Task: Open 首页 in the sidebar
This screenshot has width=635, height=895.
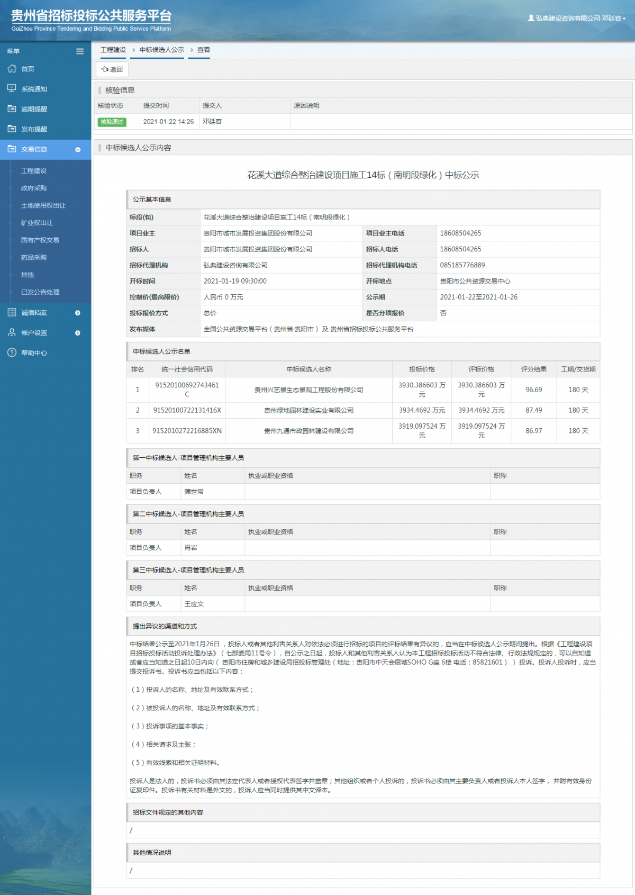Action: pyautogui.click(x=28, y=69)
